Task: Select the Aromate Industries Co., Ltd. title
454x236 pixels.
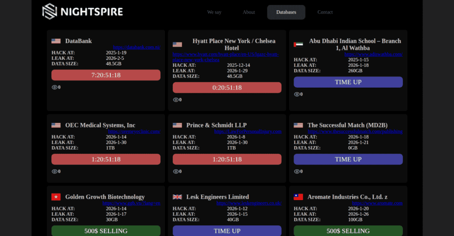Action: coord(348,197)
